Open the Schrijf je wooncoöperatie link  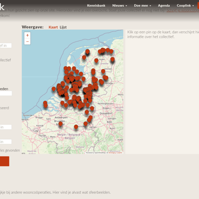tap(183, 10)
